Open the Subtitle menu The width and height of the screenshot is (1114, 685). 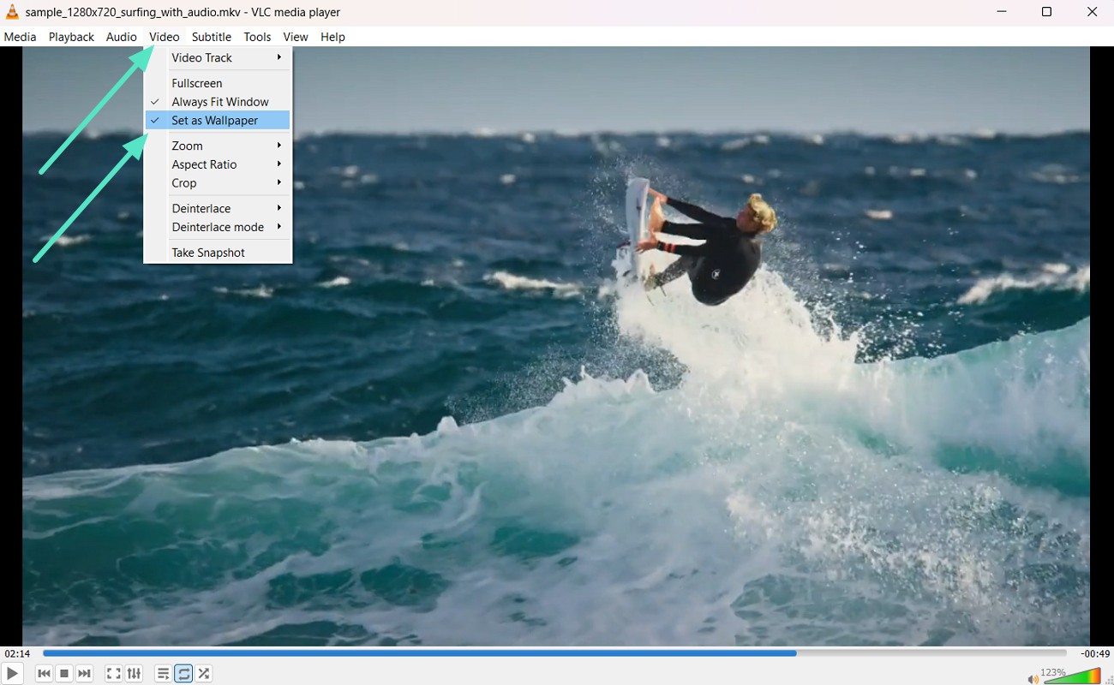click(211, 37)
